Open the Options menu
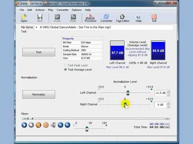The width and height of the screenshot is (193, 144). click(x=76, y=10)
